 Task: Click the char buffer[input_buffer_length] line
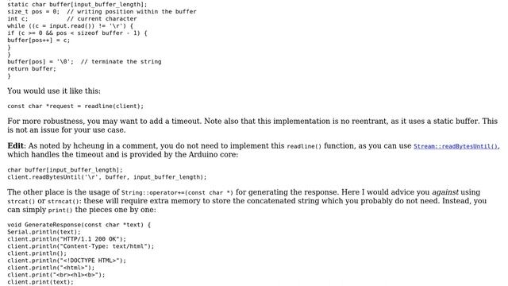[65, 170]
